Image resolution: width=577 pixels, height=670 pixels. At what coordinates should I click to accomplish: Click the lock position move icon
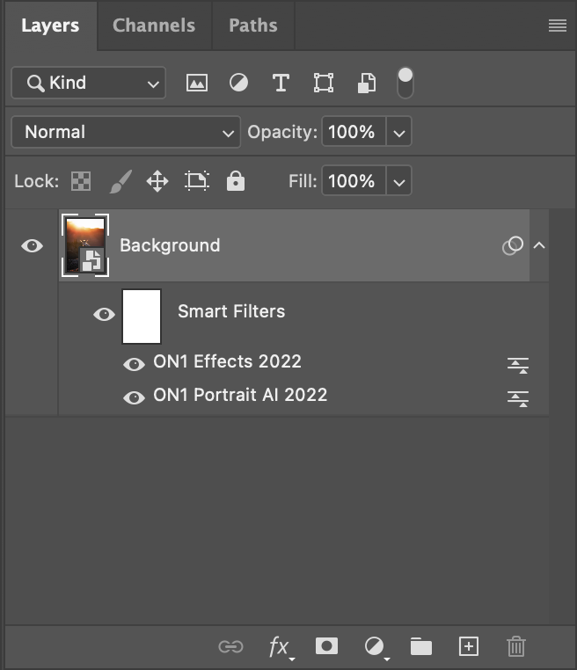[x=157, y=182]
